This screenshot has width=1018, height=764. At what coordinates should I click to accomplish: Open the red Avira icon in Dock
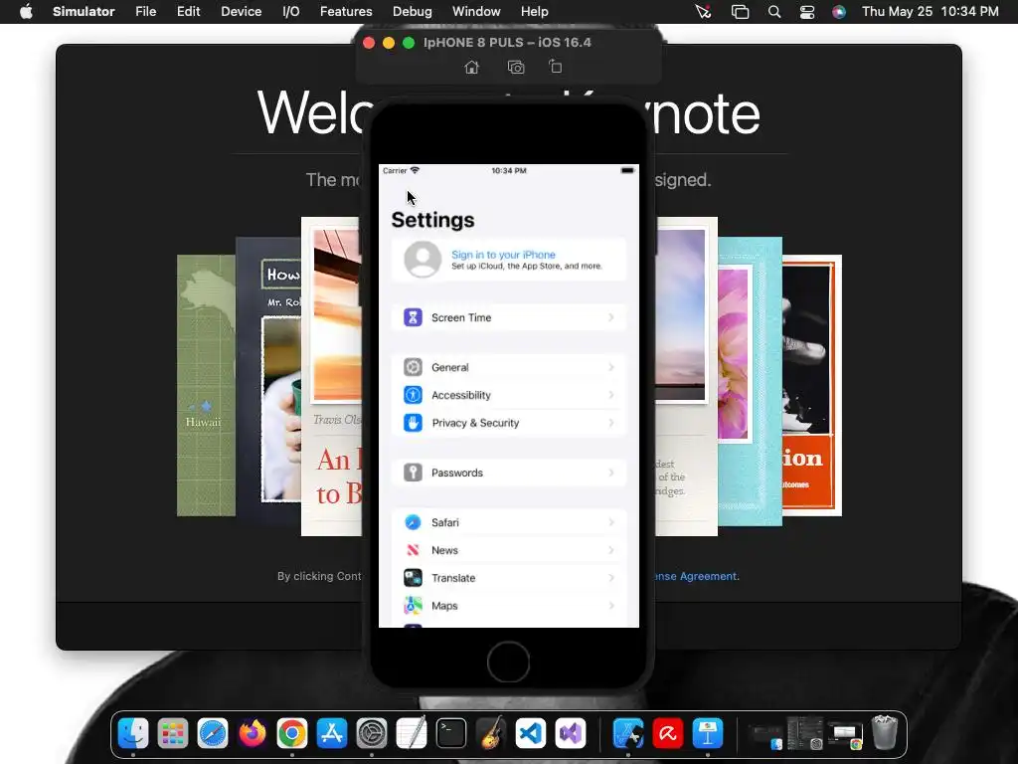point(668,733)
